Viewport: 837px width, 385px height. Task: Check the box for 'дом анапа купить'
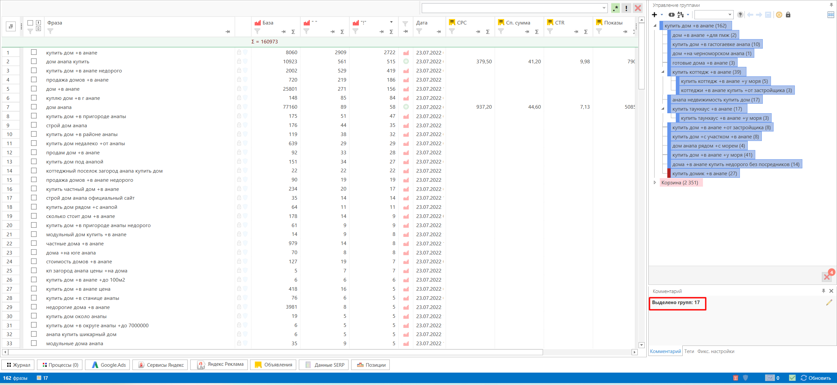pyautogui.click(x=34, y=61)
